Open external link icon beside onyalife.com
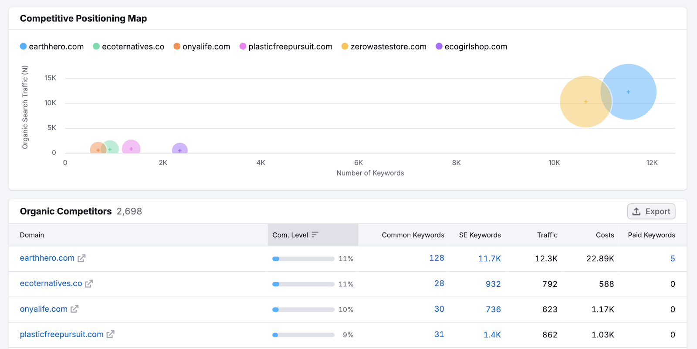The width and height of the screenshot is (697, 349). click(74, 309)
